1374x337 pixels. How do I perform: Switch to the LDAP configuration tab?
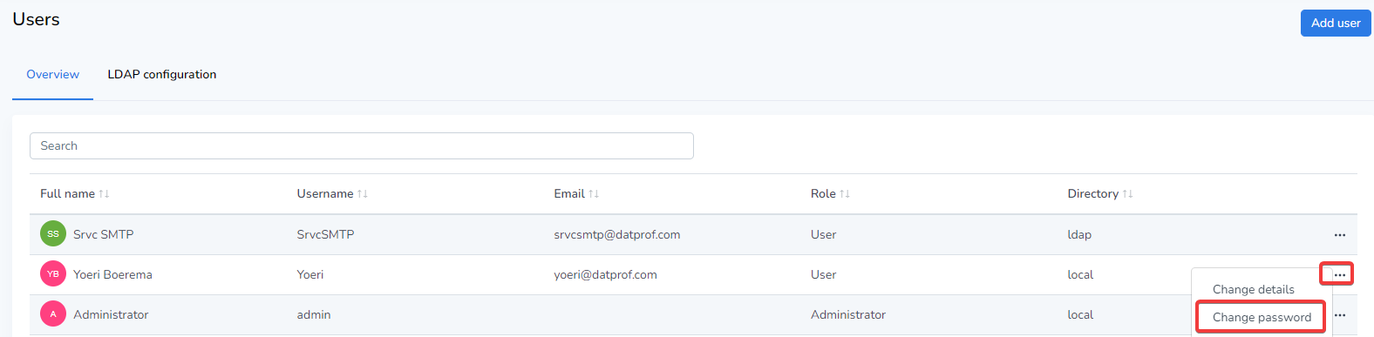click(162, 75)
